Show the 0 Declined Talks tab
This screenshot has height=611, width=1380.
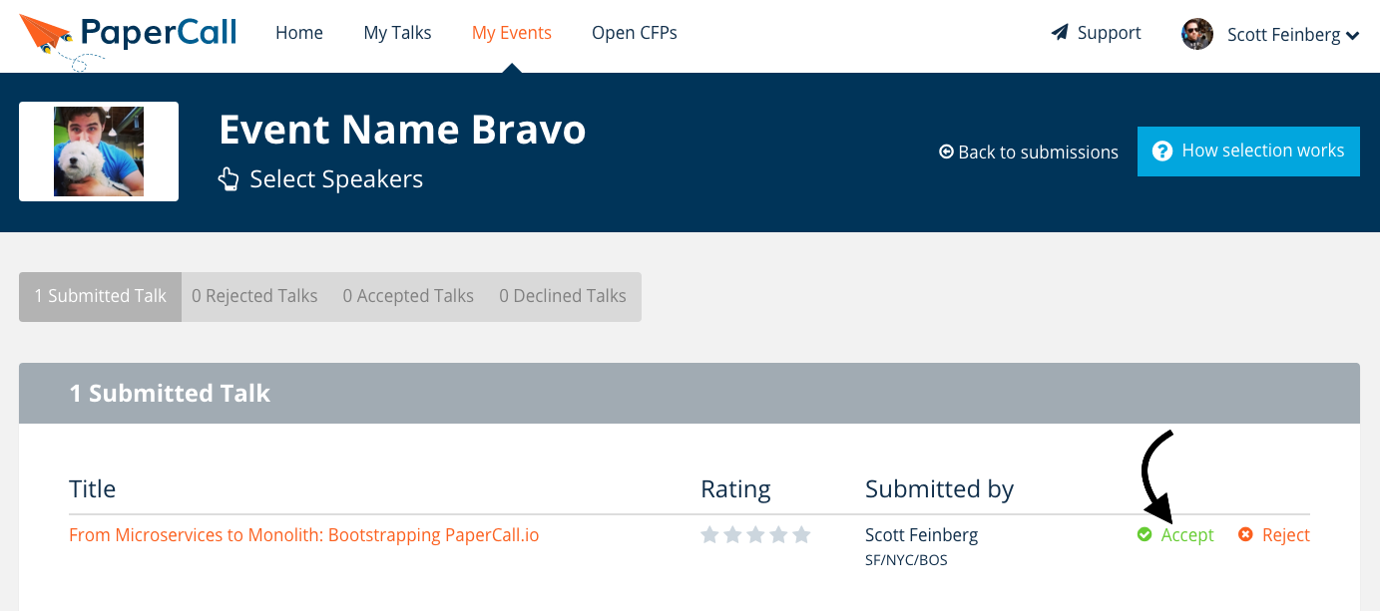pos(563,296)
